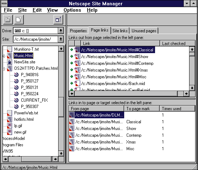
Task: Click the page icon in Misc page mark row
Action: [x=72, y=149]
